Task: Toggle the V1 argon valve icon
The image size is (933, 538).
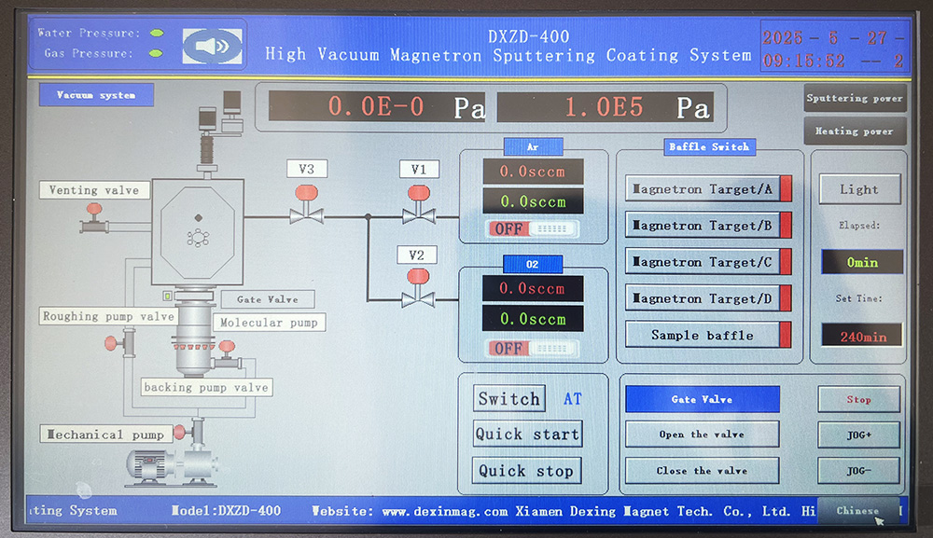Action: coord(419,205)
